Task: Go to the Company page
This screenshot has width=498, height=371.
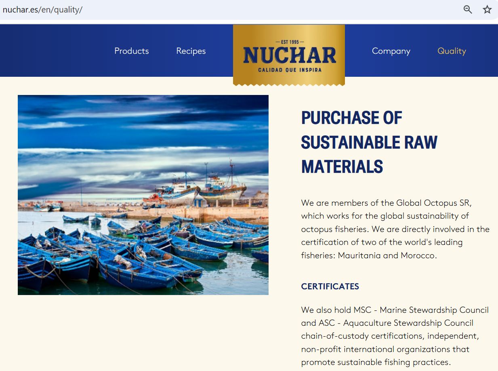Action: tap(391, 51)
